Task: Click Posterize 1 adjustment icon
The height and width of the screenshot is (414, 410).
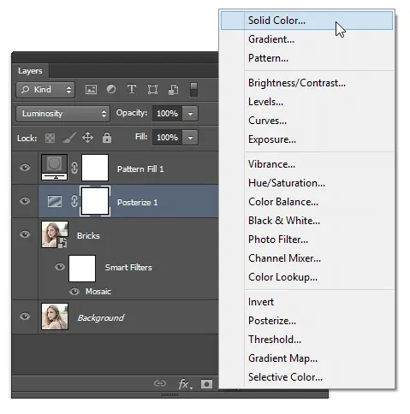Action: (x=55, y=201)
